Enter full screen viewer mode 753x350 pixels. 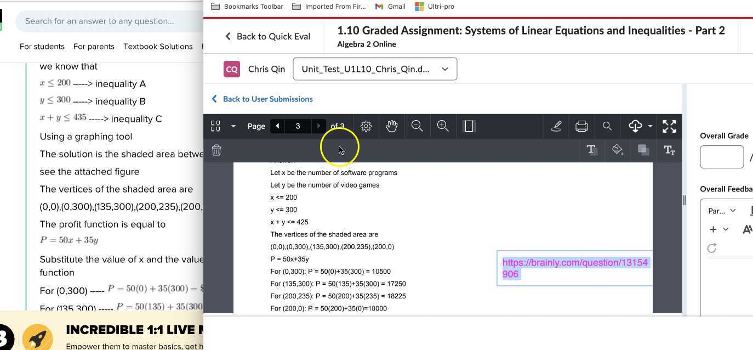(669, 126)
